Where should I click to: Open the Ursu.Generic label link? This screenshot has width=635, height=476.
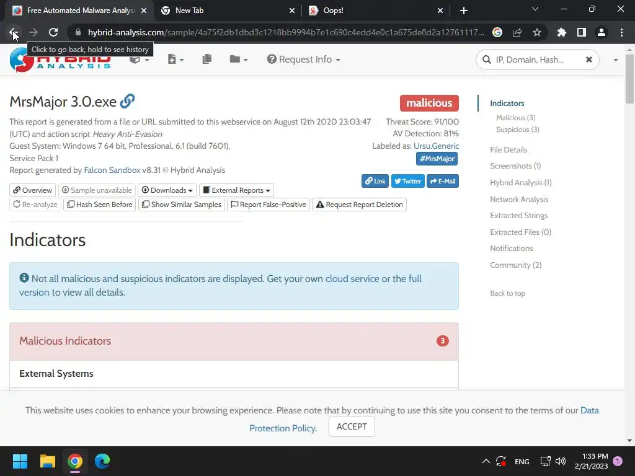coord(436,146)
